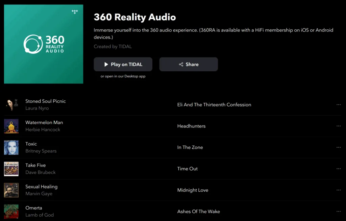Open album Eli And The Thirteenth Confession
The image size is (346, 221).
coord(214,105)
